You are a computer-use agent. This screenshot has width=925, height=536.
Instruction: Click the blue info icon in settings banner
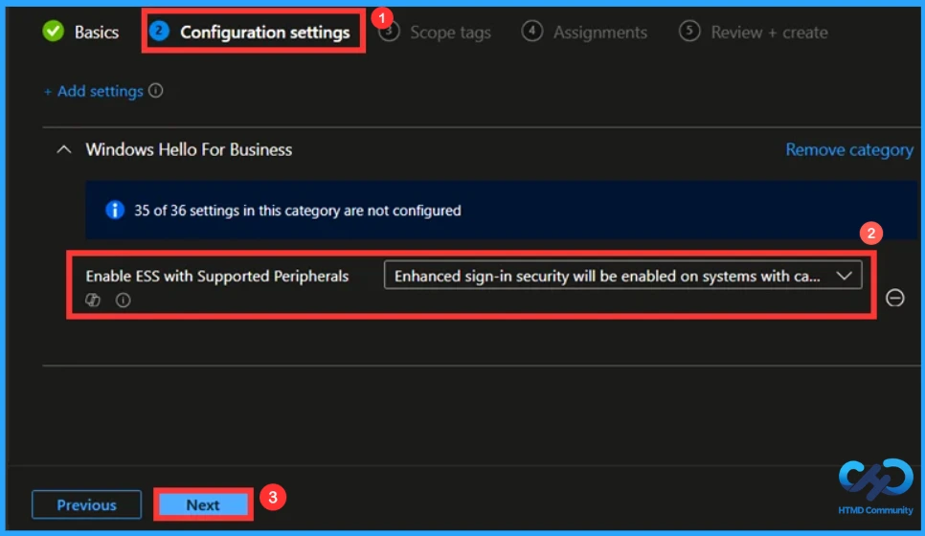pos(115,210)
